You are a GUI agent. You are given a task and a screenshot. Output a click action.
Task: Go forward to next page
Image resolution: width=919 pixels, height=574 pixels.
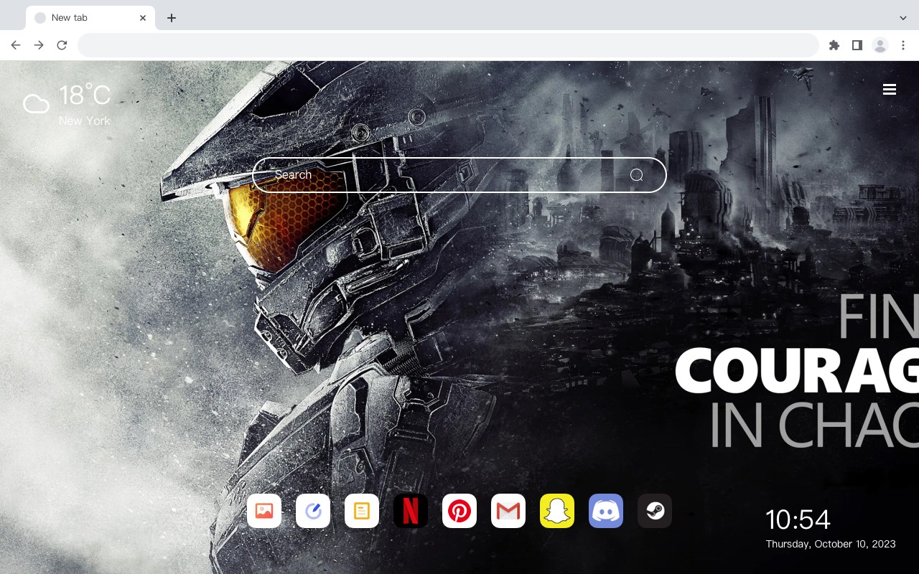coord(39,45)
